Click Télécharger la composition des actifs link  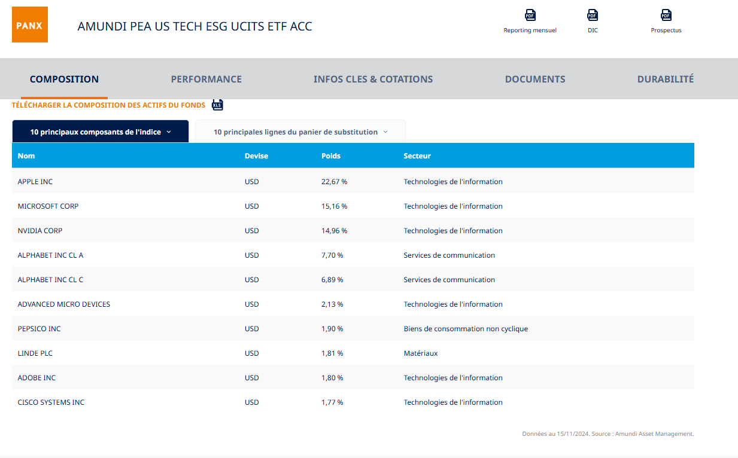tap(108, 105)
